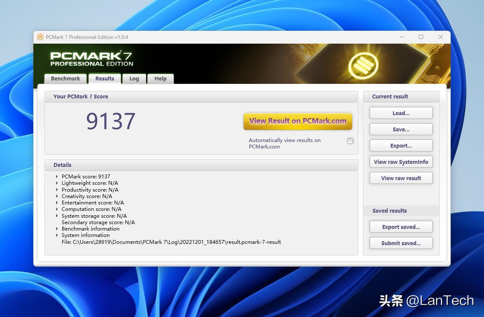Click Submit saved results

pos(401,243)
